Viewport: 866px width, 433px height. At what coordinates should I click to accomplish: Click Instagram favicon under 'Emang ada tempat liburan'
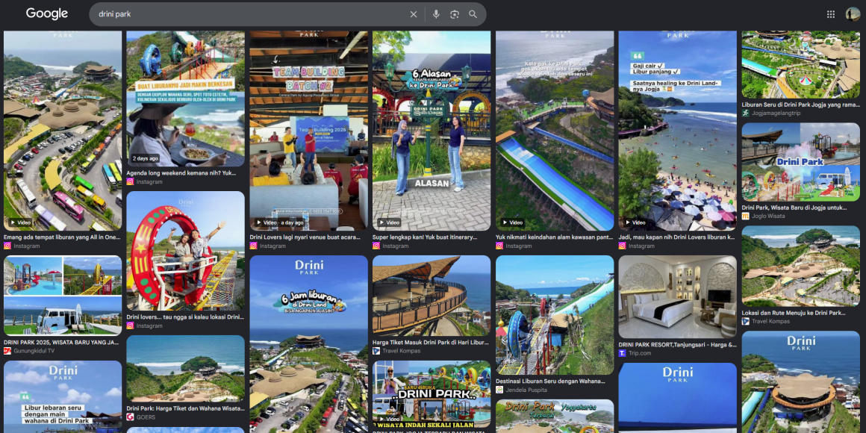point(7,246)
